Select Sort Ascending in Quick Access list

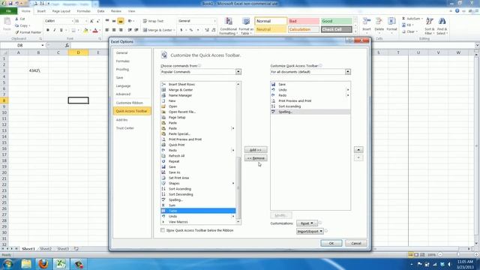pos(310,106)
